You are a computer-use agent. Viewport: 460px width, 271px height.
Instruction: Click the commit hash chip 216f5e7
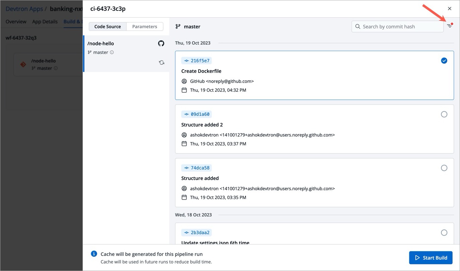point(197,61)
